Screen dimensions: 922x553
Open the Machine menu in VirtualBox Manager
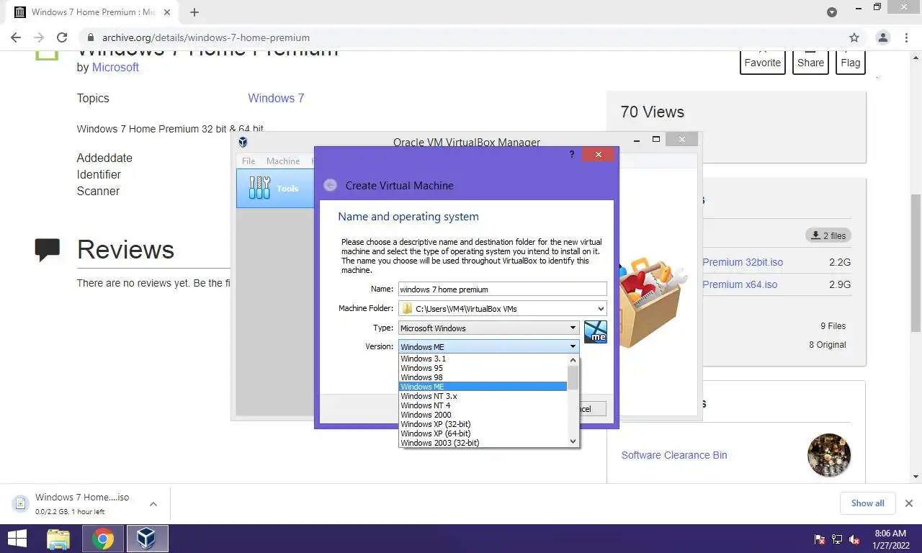pos(283,161)
